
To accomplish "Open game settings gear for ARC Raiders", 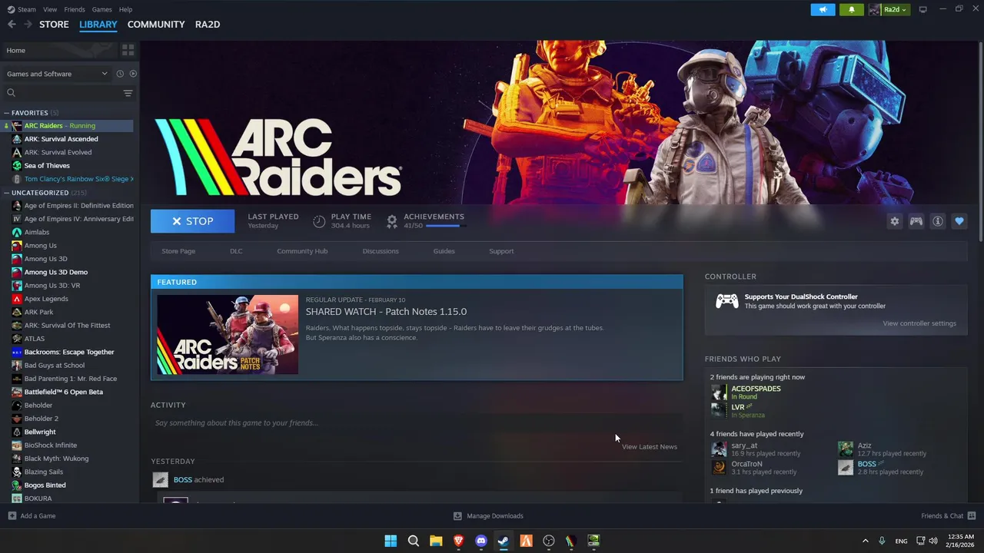I will pyautogui.click(x=894, y=221).
